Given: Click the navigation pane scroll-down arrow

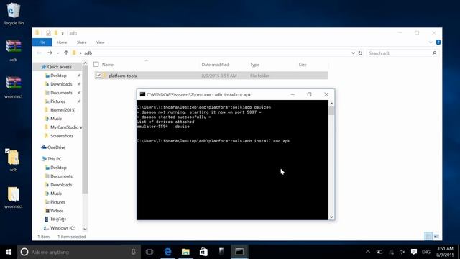Looking at the screenshot, I should pyautogui.click(x=85, y=229).
